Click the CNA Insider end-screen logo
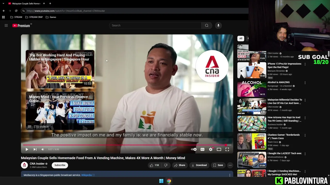This screenshot has width=330, height=185. coord(212,66)
